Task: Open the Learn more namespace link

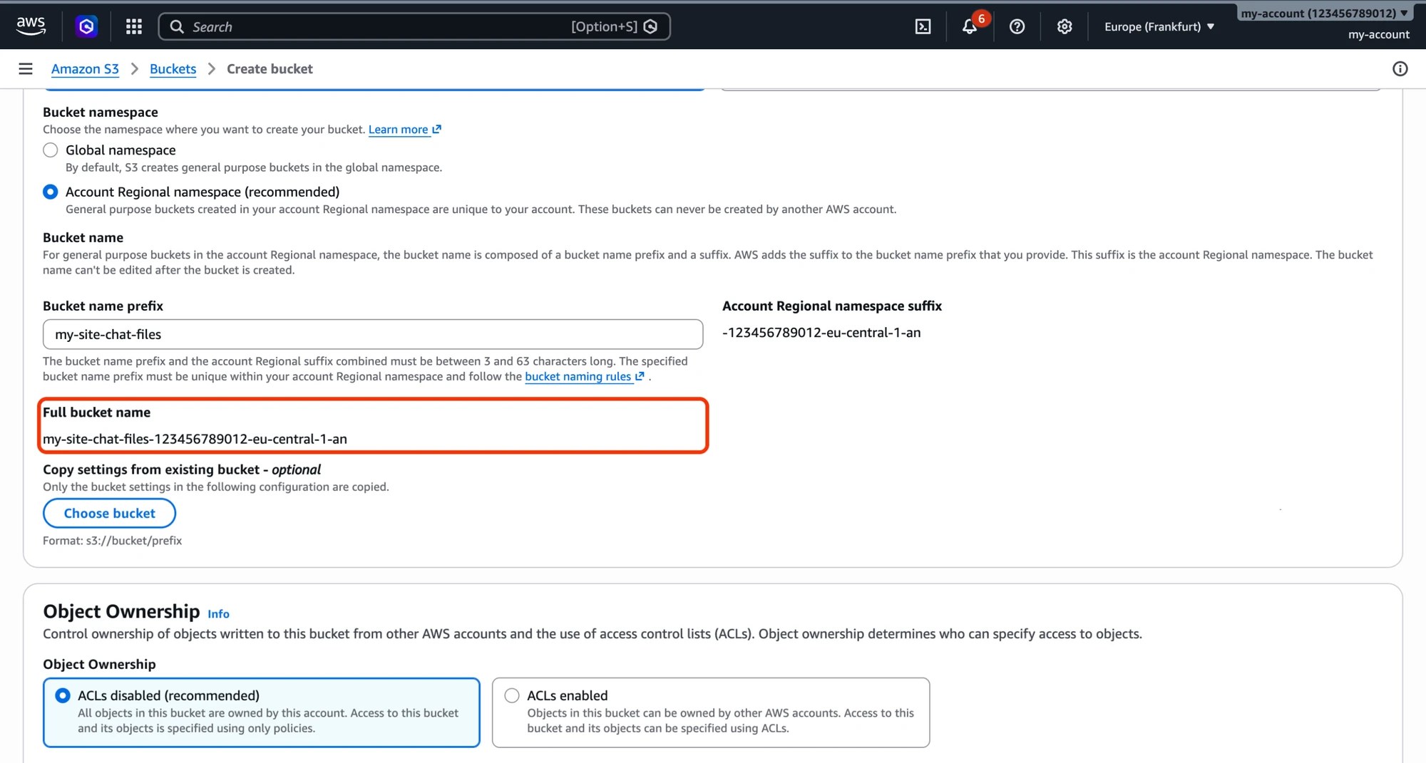Action: click(x=399, y=129)
